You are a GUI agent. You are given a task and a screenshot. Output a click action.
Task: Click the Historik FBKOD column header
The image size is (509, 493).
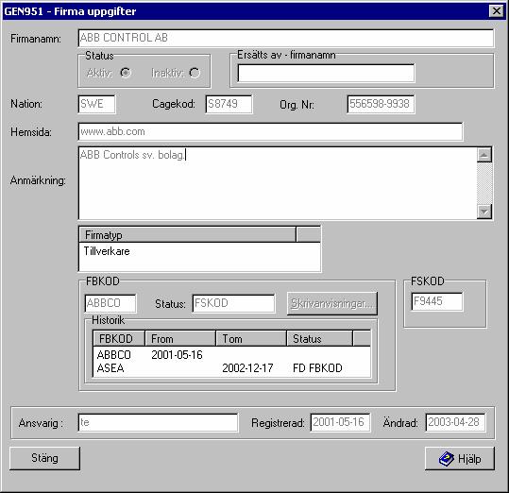click(119, 338)
